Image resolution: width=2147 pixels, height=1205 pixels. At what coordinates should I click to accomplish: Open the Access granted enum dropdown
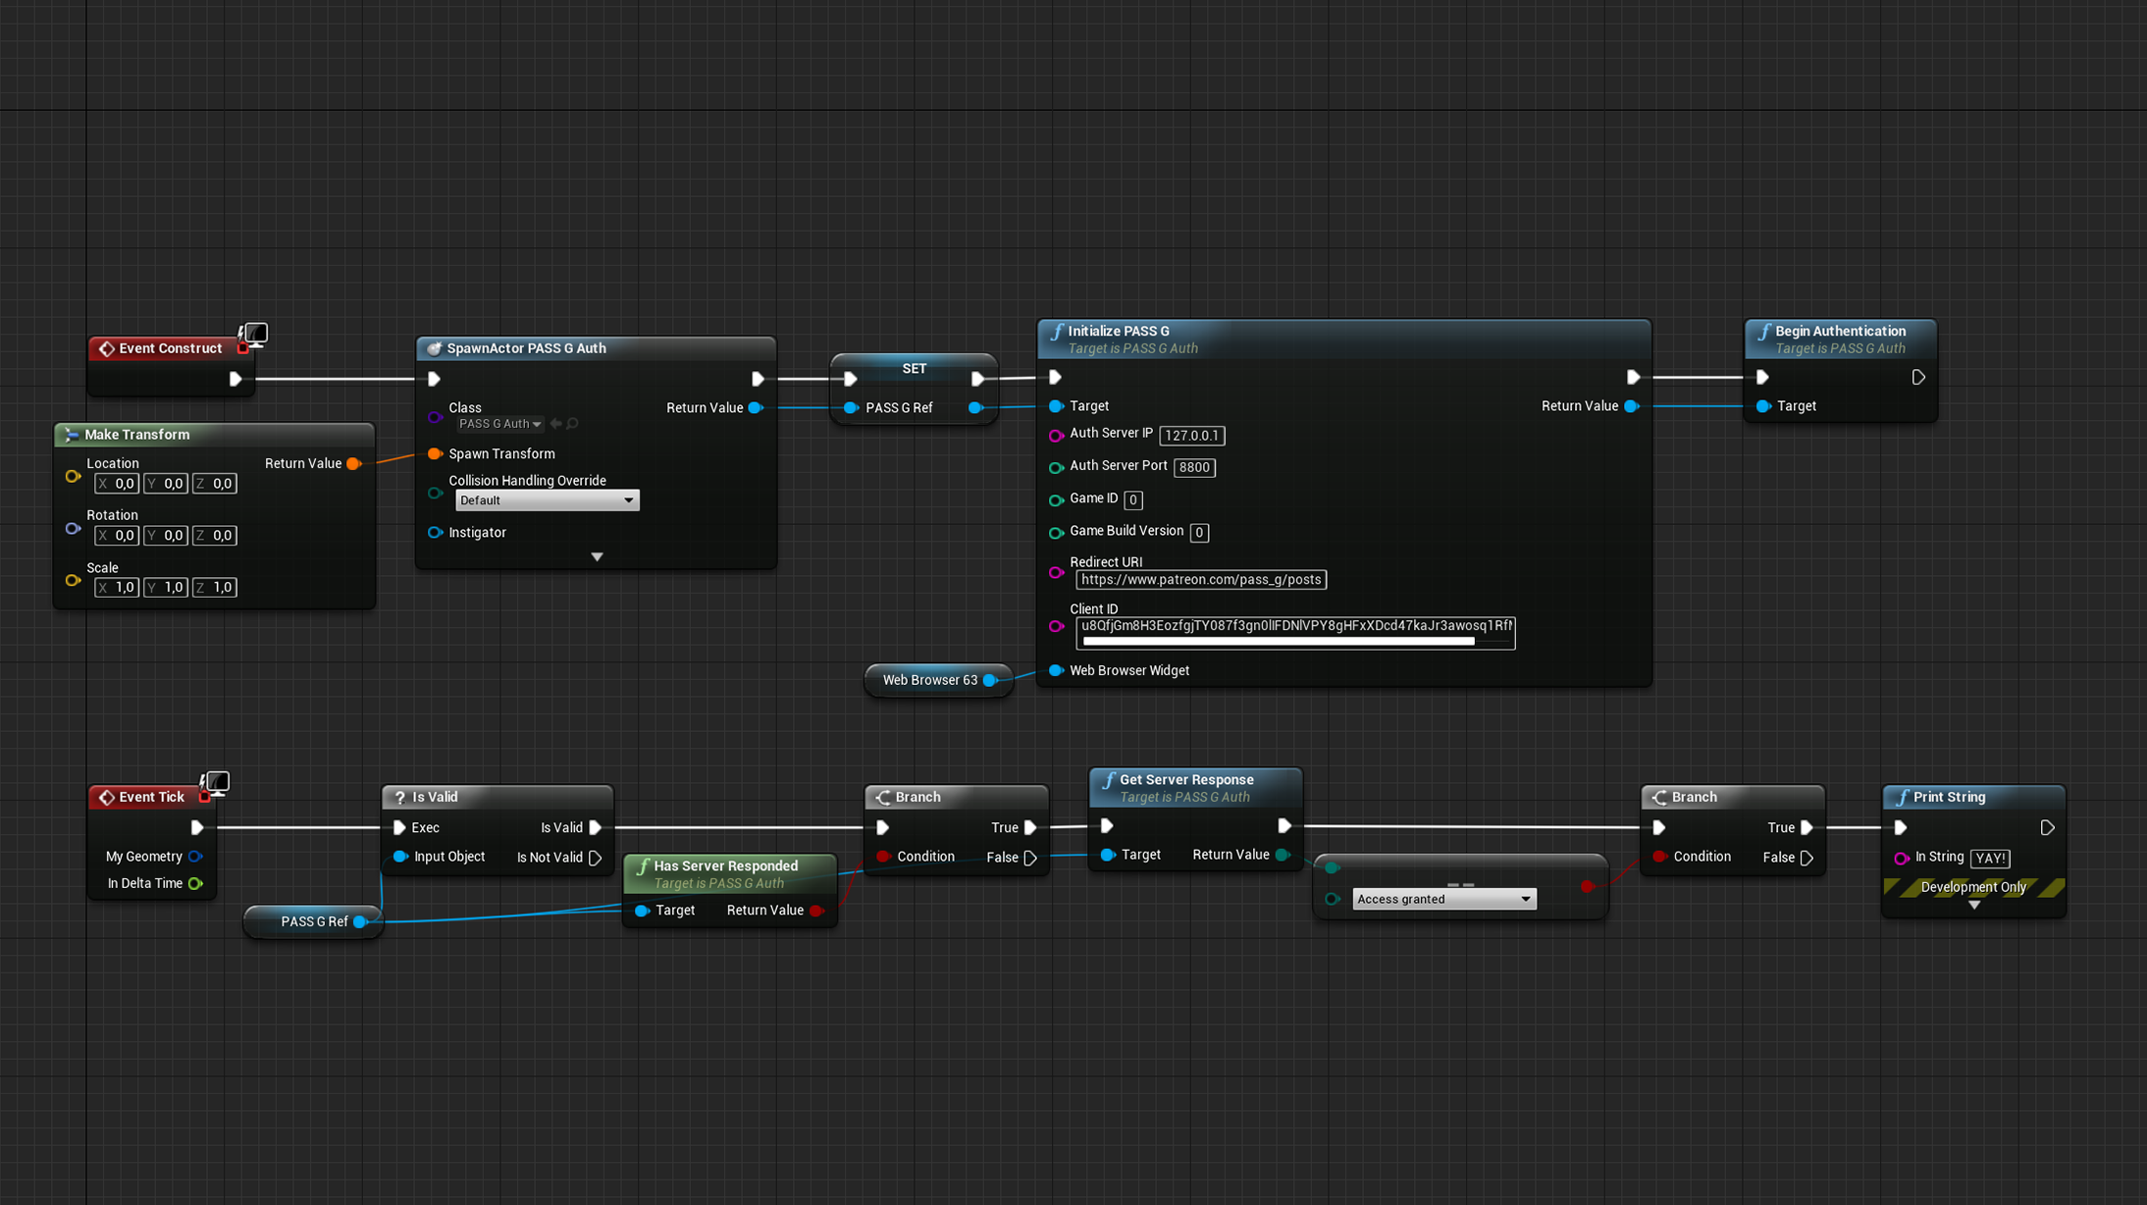click(1444, 899)
